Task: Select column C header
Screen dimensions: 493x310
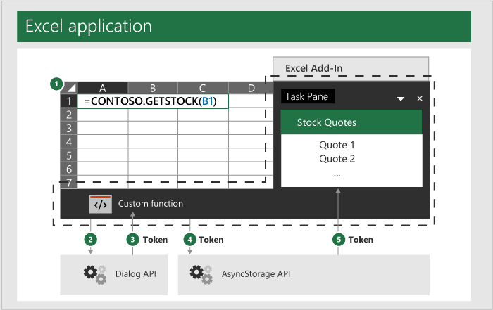Action: pyautogui.click(x=203, y=88)
